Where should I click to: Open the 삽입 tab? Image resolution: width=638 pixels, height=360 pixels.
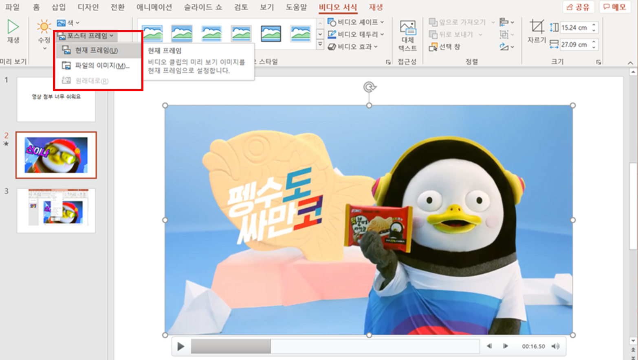[x=59, y=7]
